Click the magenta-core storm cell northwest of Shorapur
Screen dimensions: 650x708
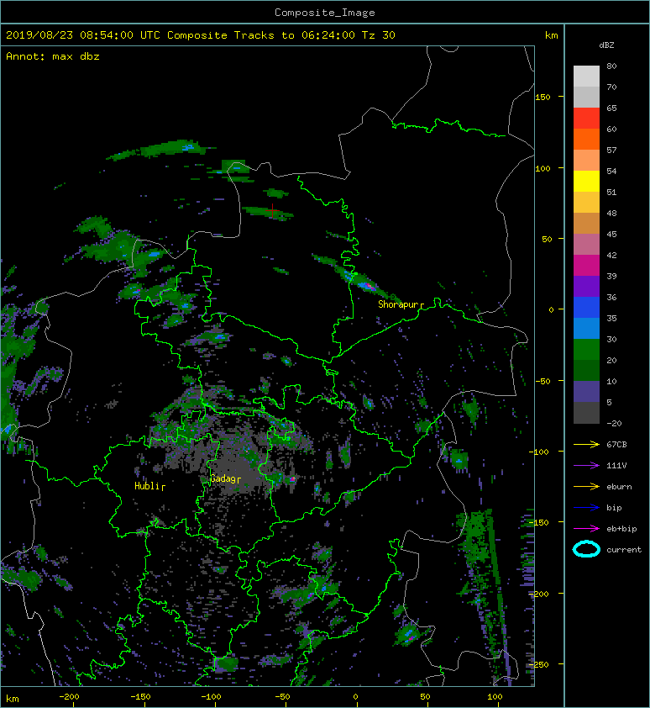369,286
